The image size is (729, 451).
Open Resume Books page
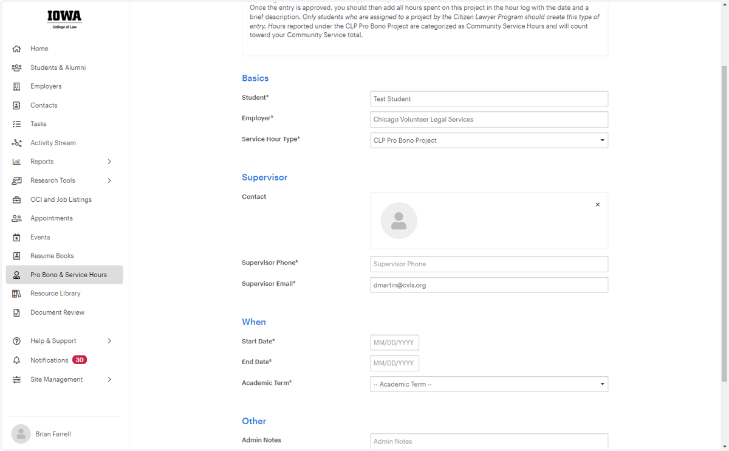52,256
